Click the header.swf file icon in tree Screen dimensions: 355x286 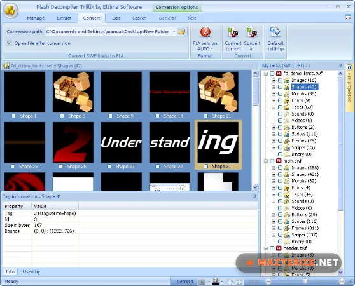279,249
